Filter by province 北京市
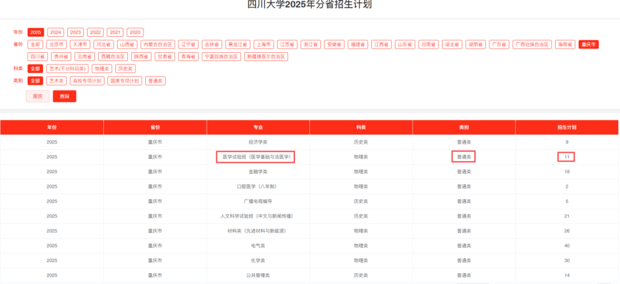Image resolution: width=620 pixels, height=284 pixels. pos(56,45)
